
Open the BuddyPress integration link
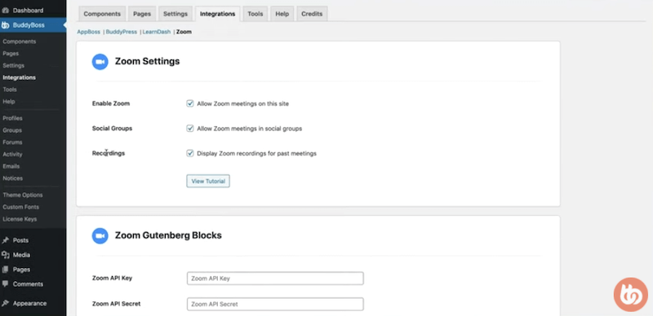[121, 32]
